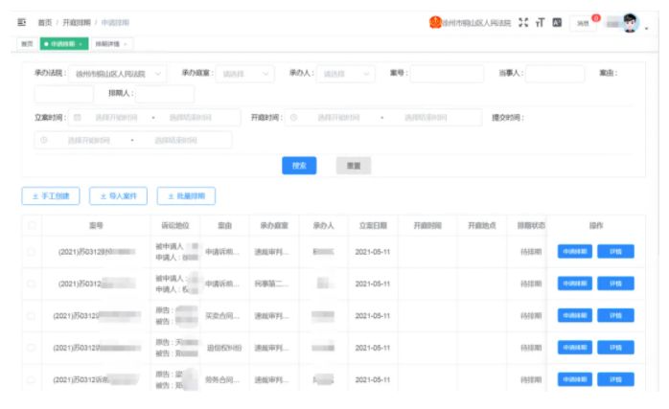This screenshot has height=409, width=669.
Task: Collapse the sidebar menu via hamburger icon
Action: point(22,21)
